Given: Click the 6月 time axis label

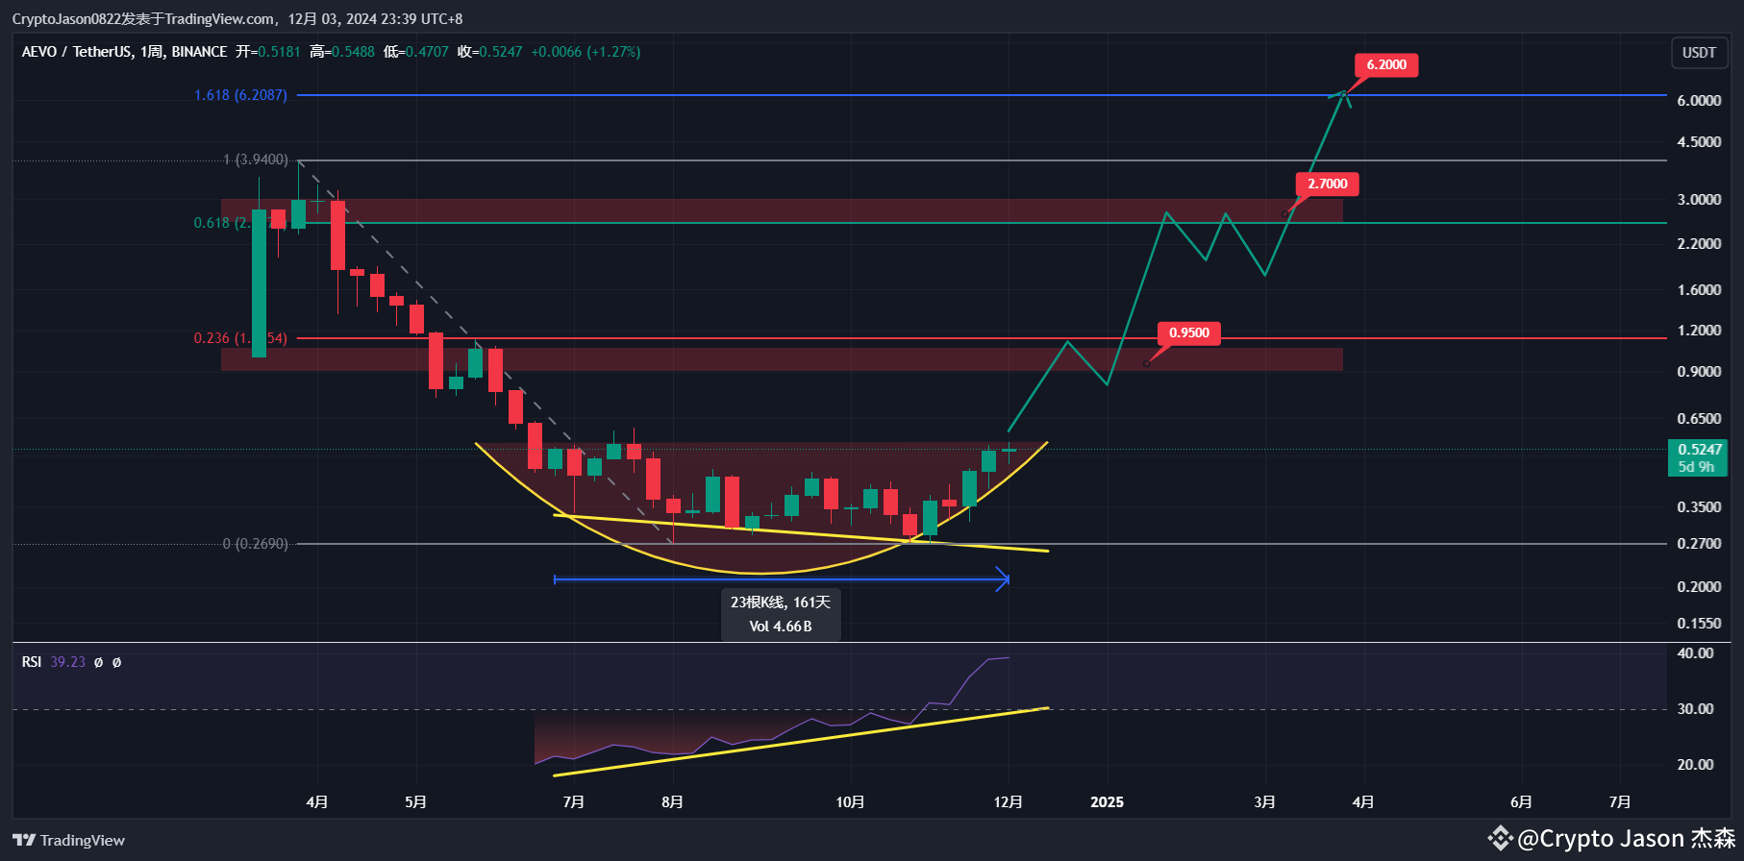Looking at the screenshot, I should click(1521, 801).
